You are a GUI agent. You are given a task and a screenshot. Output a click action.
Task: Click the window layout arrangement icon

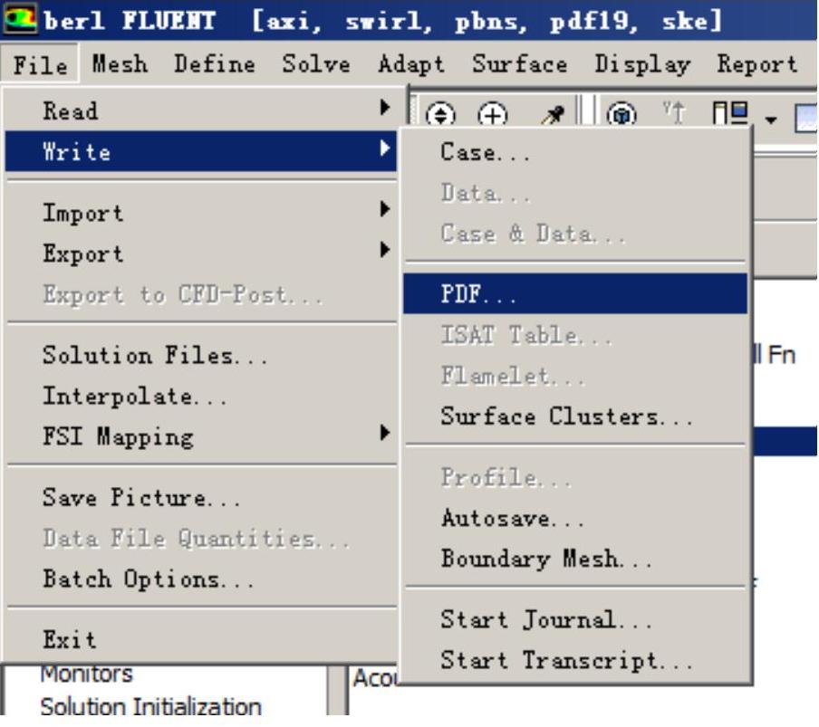coord(731,113)
